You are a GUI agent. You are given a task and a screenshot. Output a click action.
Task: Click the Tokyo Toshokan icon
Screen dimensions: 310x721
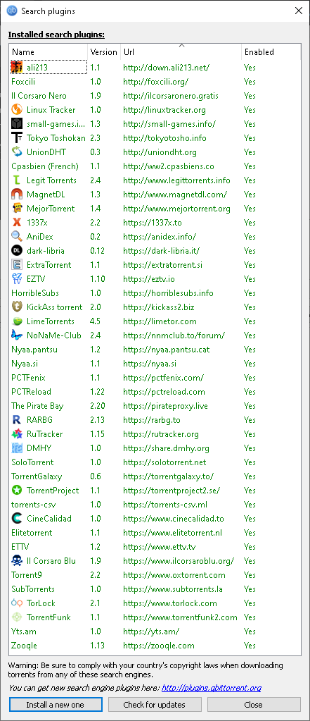pyautogui.click(x=16, y=138)
